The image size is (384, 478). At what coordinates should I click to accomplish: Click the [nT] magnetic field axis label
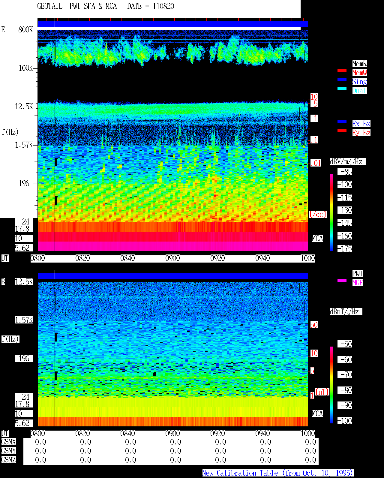pos(322,392)
